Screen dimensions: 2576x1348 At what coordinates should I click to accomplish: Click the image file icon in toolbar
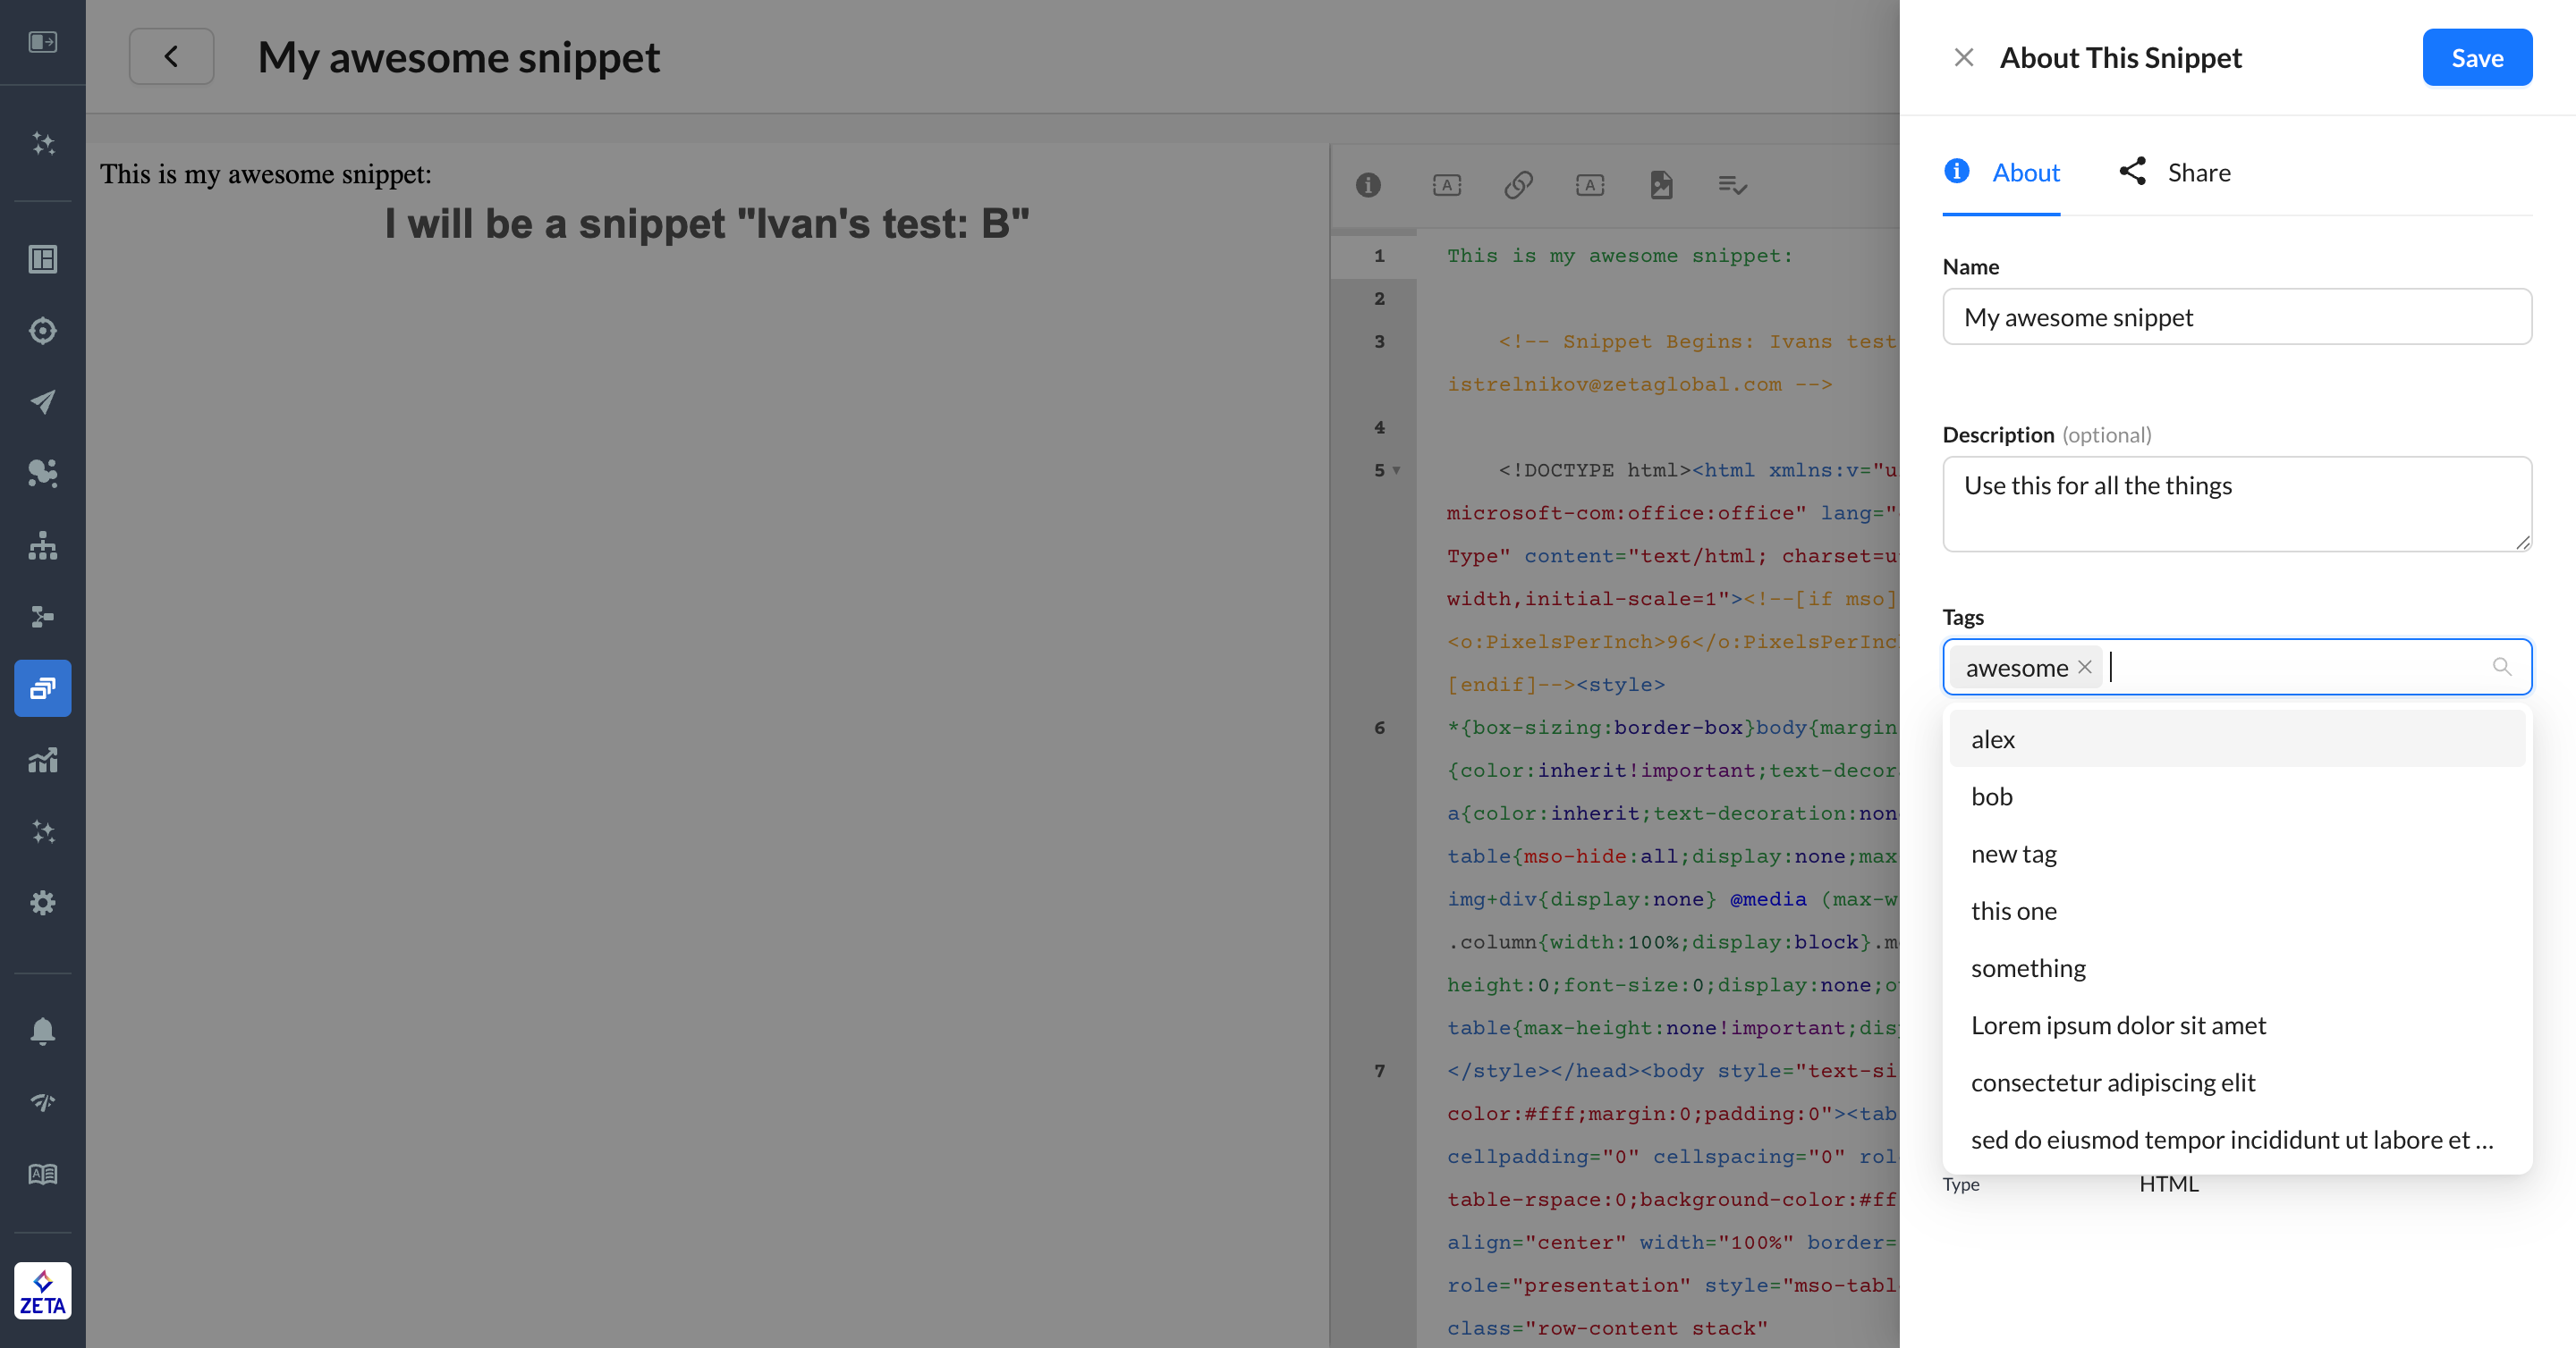point(1661,185)
